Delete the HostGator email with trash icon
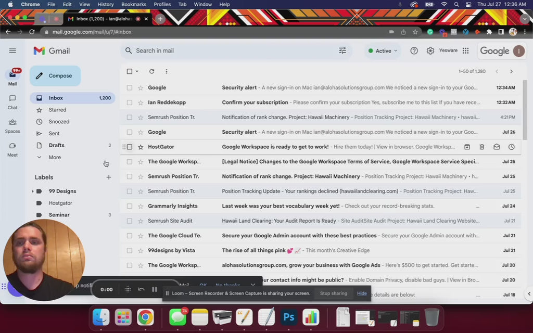 pyautogui.click(x=481, y=147)
